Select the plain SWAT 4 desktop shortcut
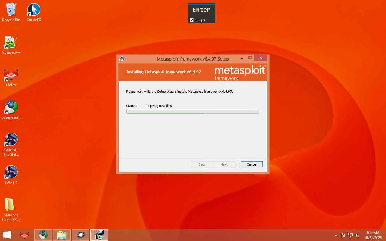 [11, 175]
